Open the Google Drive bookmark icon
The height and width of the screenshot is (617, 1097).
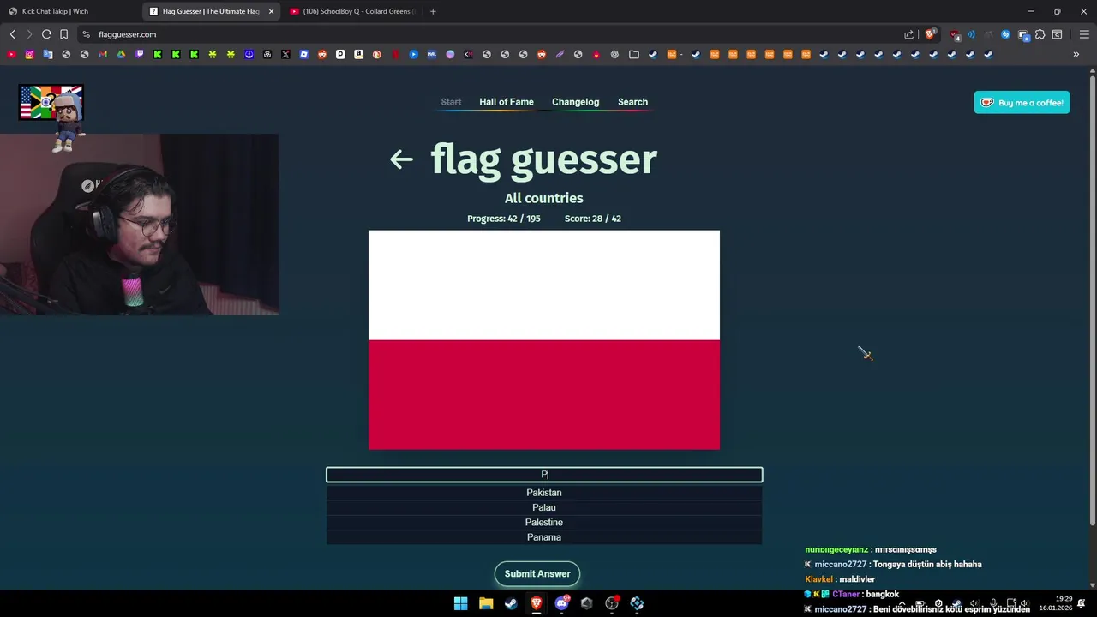pyautogui.click(x=121, y=55)
